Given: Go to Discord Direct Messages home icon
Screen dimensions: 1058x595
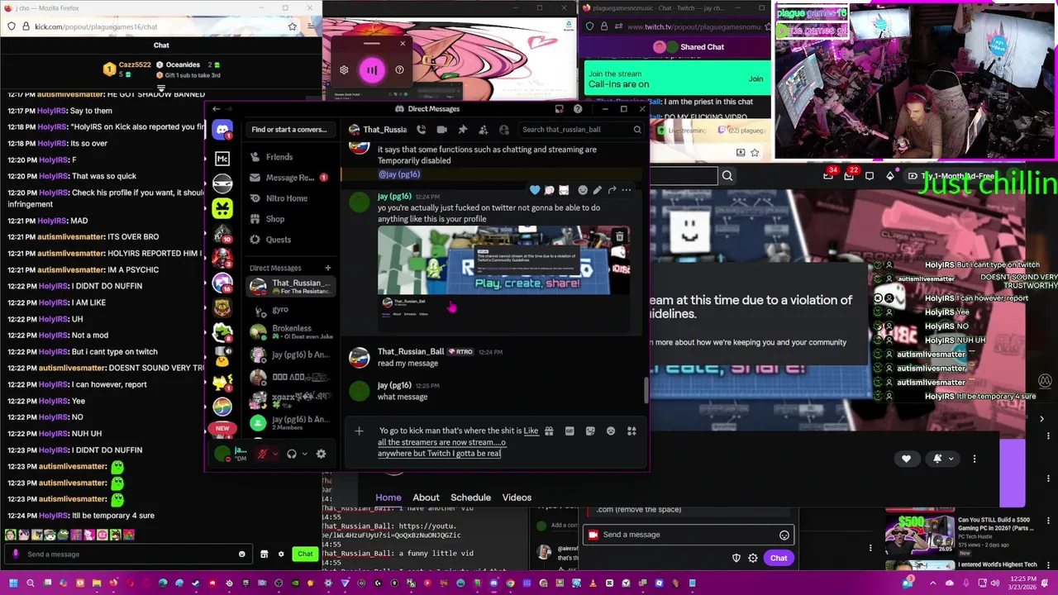Looking at the screenshot, I should tap(222, 130).
